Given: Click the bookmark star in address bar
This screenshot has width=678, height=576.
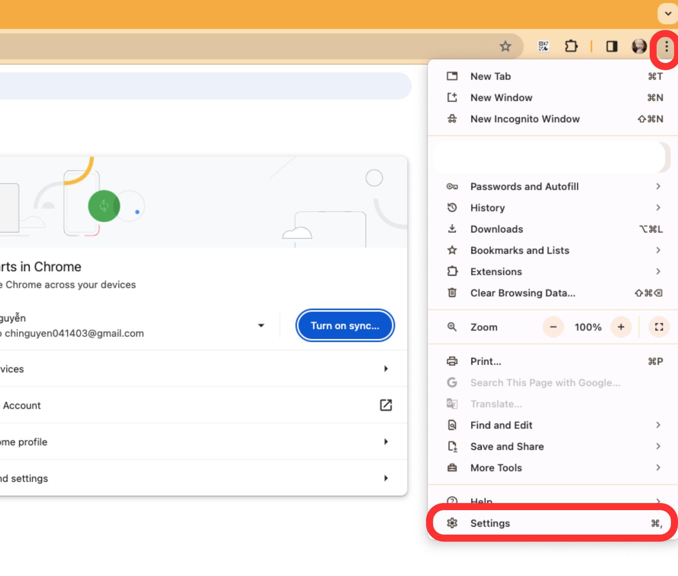Looking at the screenshot, I should [505, 46].
